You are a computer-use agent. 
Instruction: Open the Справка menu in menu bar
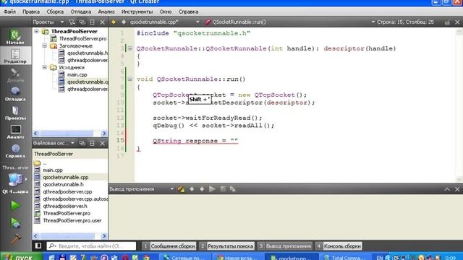click(188, 12)
